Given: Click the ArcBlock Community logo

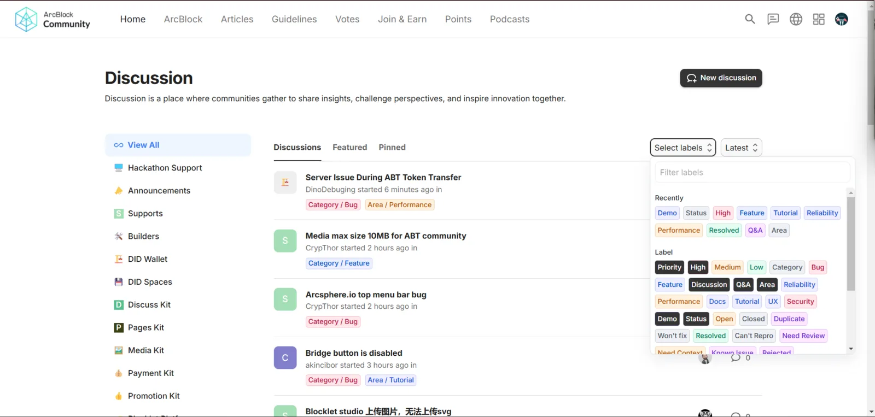Looking at the screenshot, I should pyautogui.click(x=52, y=19).
